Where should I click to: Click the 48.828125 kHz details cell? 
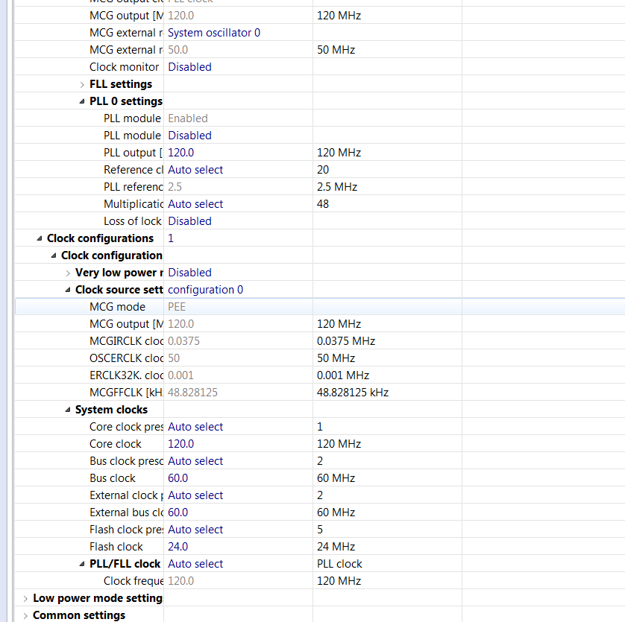tap(353, 393)
